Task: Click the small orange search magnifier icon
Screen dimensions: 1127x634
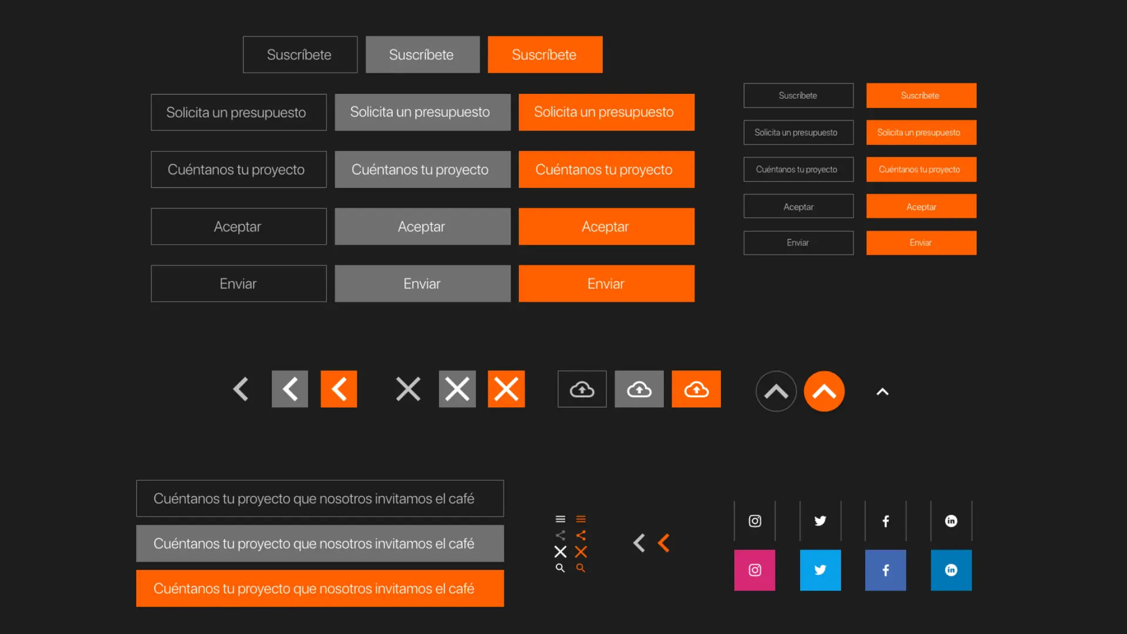Action: click(x=581, y=568)
